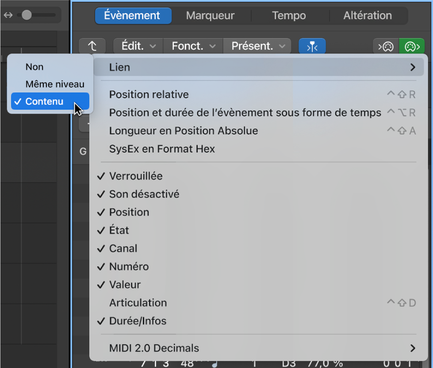The width and height of the screenshot is (433, 368).
Task: Click the horizontal zoom arrows icon
Action: click(x=8, y=15)
